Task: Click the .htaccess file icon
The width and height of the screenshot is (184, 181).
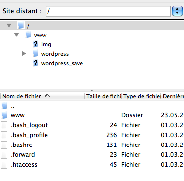Action: 4,165
